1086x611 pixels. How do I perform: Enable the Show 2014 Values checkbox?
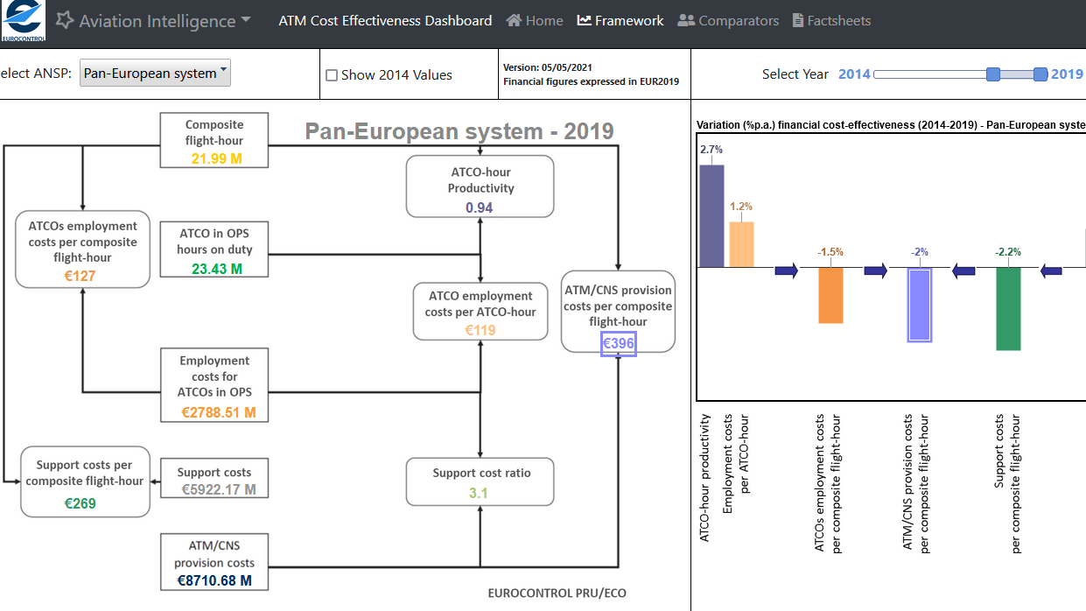[x=331, y=76]
